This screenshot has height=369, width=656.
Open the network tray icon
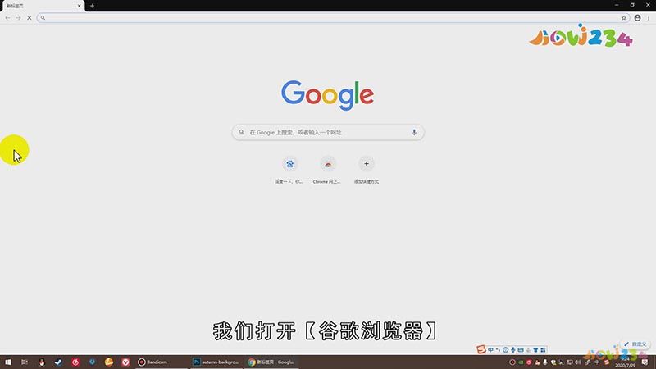(x=570, y=362)
